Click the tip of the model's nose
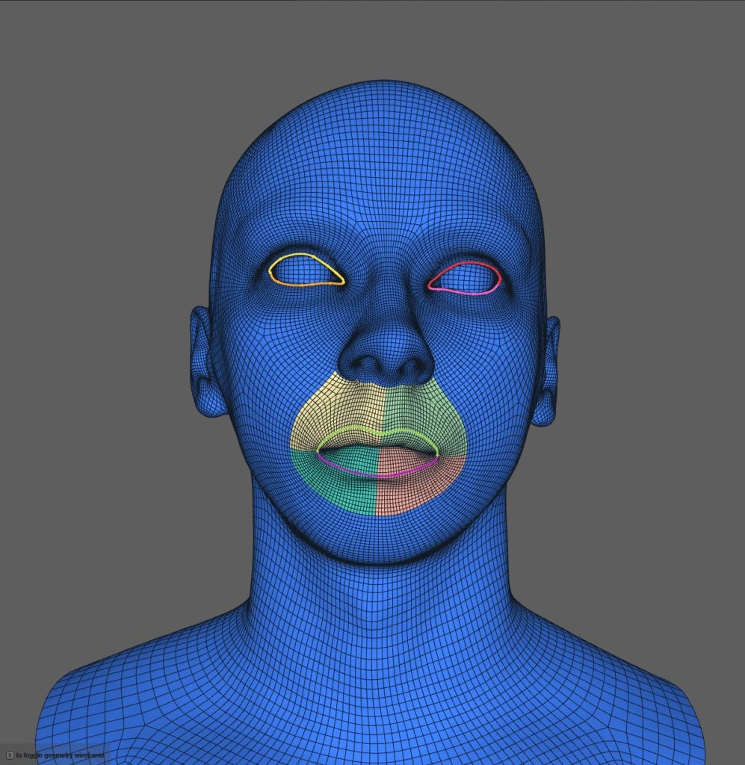The height and width of the screenshot is (765, 745). click(386, 350)
